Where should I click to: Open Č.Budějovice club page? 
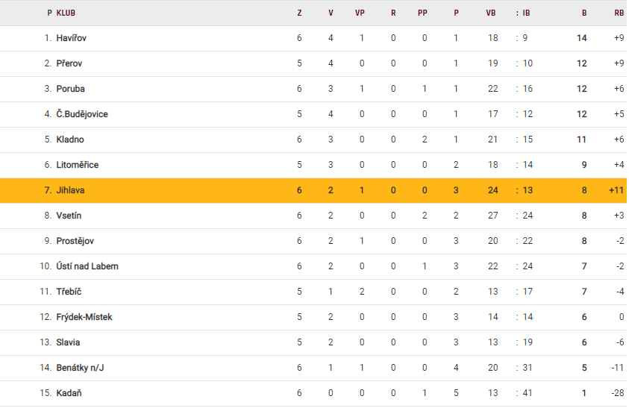(82, 114)
